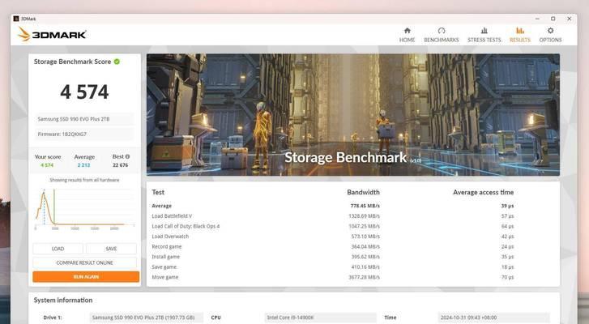Click the Firmware version field

point(84,134)
